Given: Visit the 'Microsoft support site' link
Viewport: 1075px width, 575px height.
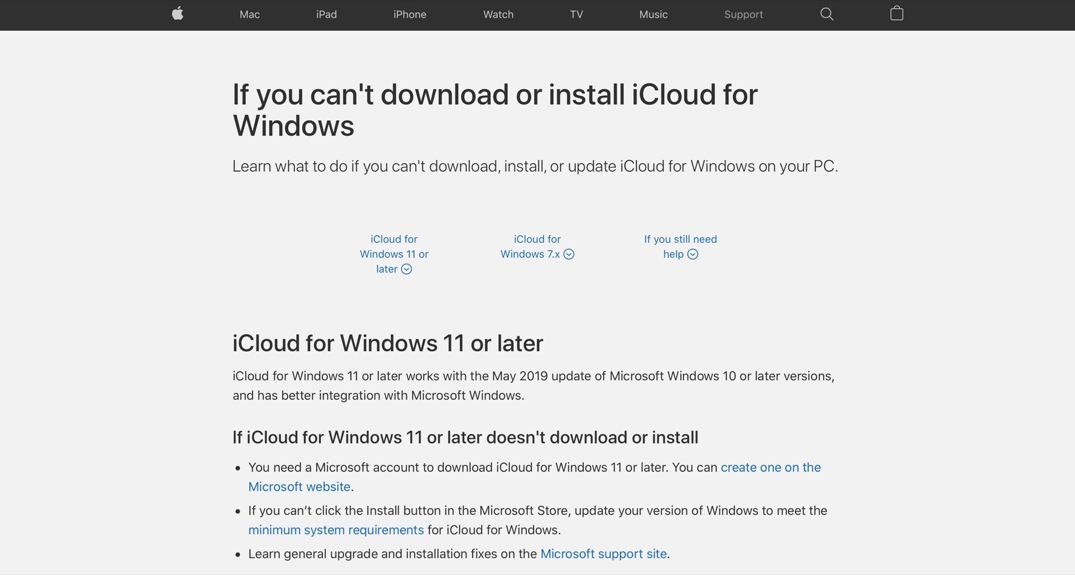Looking at the screenshot, I should coord(603,554).
